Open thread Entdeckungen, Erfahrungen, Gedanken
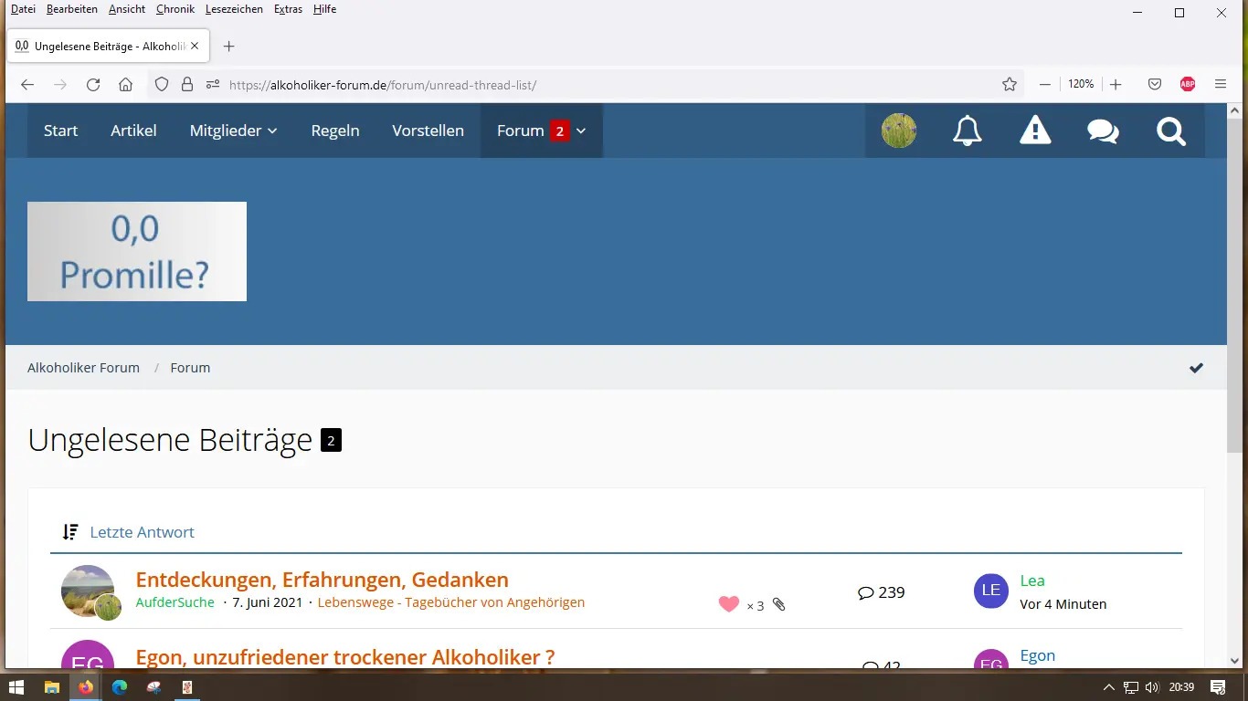1248x701 pixels. coord(322,580)
